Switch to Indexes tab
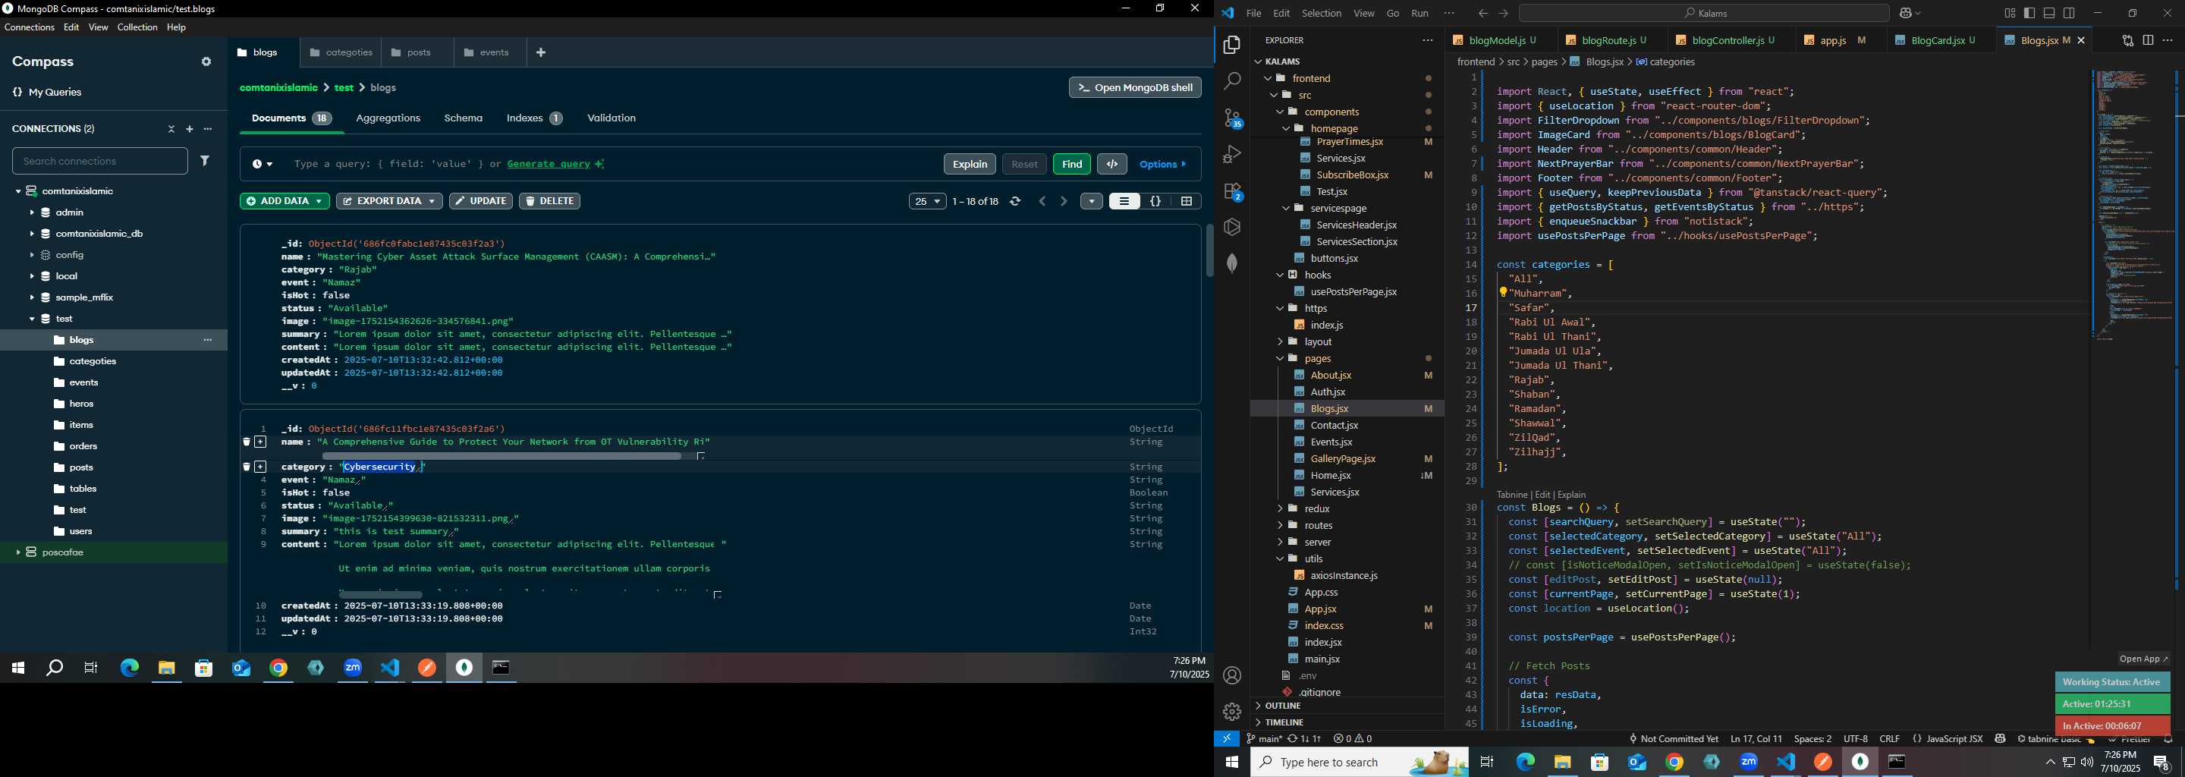 [534, 118]
